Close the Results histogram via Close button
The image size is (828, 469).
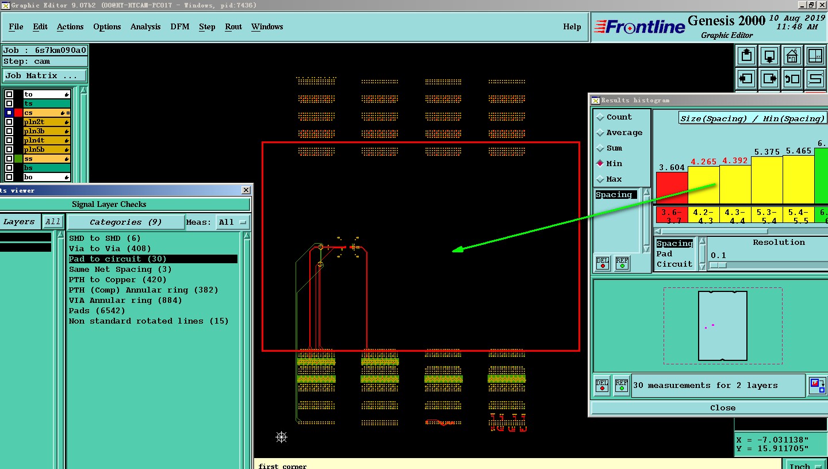(722, 408)
